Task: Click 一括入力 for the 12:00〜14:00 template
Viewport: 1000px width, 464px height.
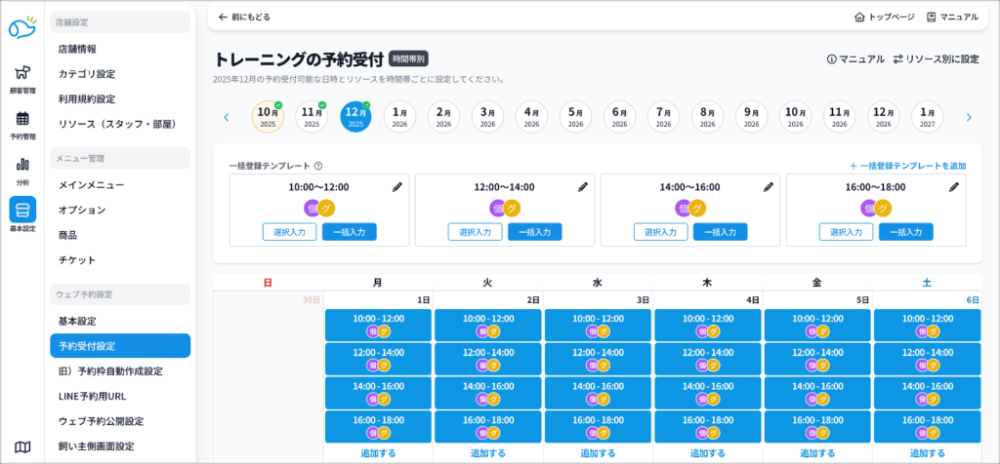Action: (x=534, y=232)
